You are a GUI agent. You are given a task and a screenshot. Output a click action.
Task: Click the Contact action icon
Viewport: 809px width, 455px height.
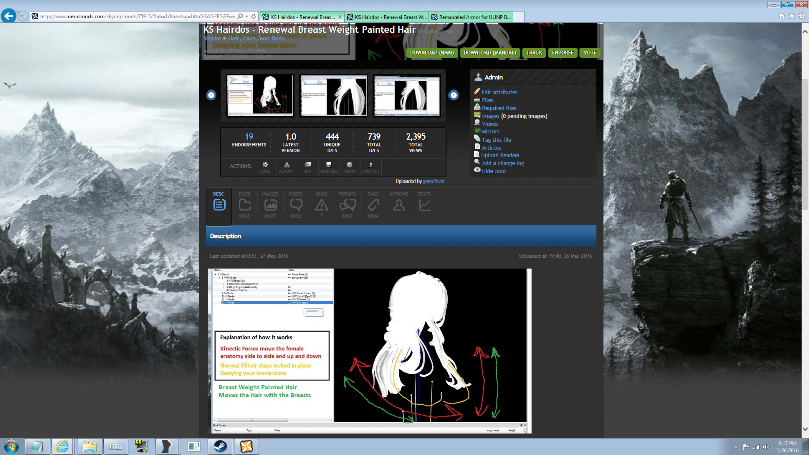pos(370,167)
